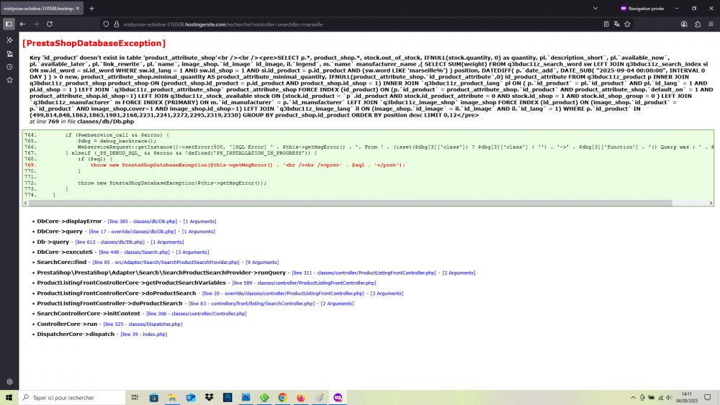Open the notification center icon

coord(708,398)
